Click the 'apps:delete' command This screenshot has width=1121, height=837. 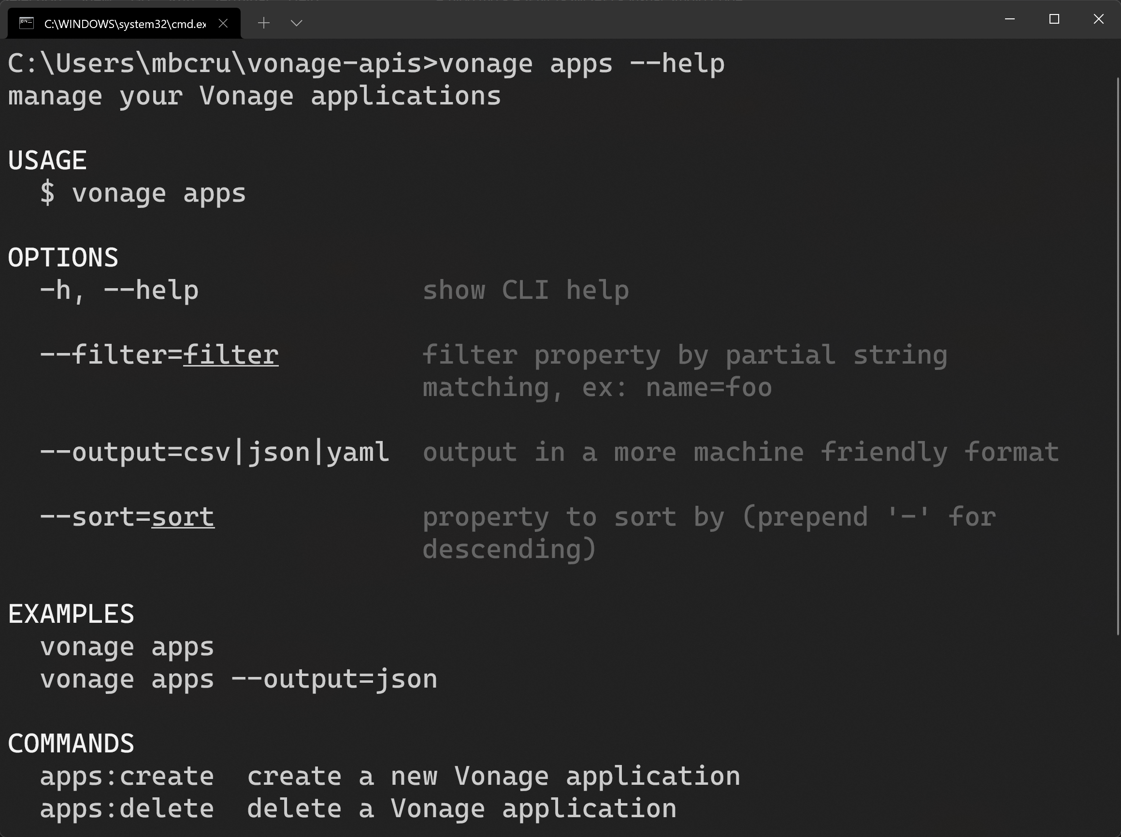coord(127,809)
